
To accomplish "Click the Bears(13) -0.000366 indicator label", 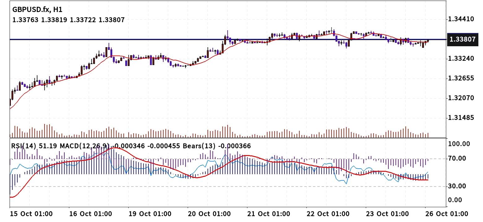I will 217,146.
